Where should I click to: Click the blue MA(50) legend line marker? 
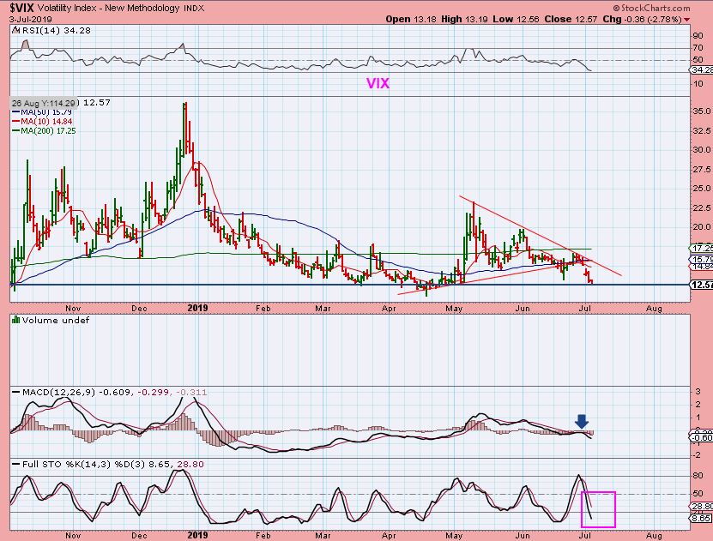[x=16, y=111]
